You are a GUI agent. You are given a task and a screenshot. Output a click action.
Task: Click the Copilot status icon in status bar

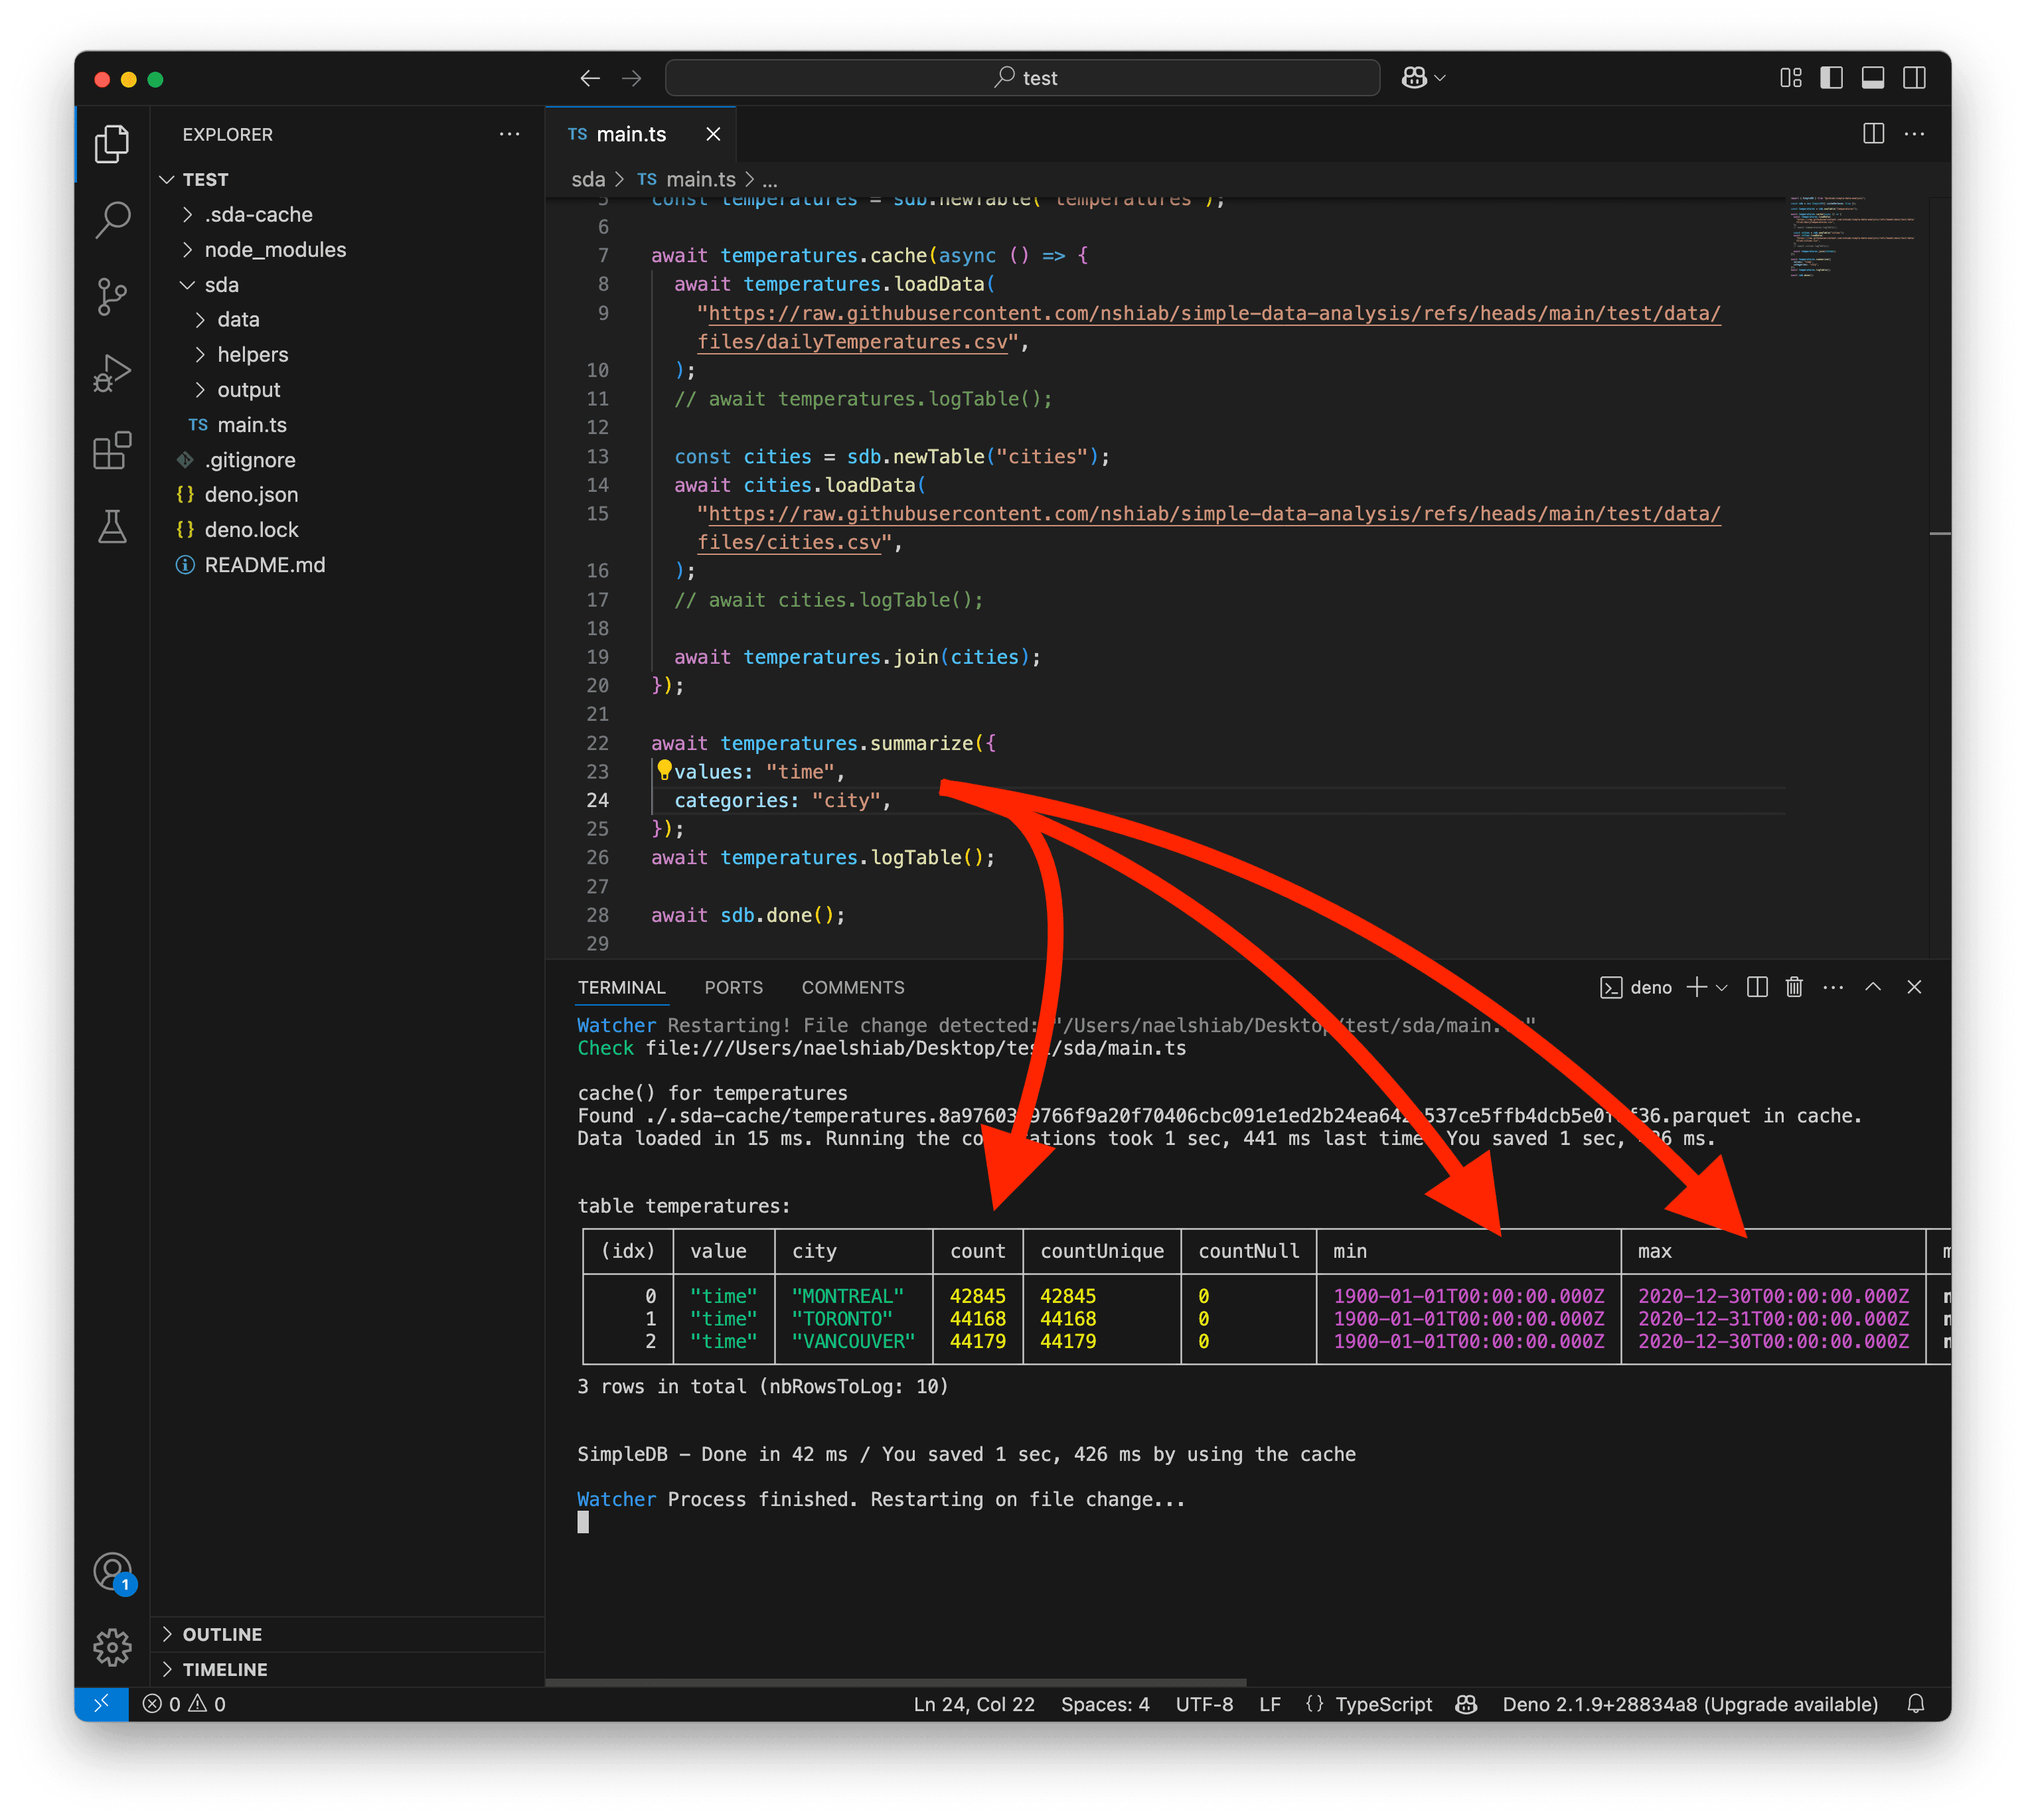(x=1466, y=1704)
